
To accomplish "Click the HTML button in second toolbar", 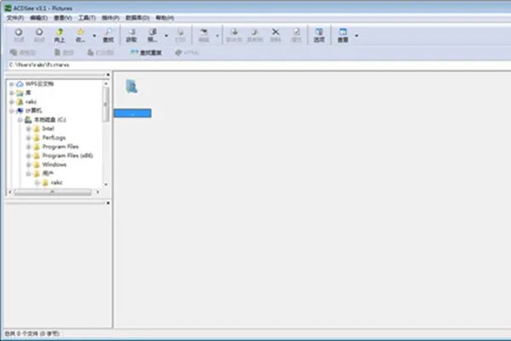I will pos(187,53).
